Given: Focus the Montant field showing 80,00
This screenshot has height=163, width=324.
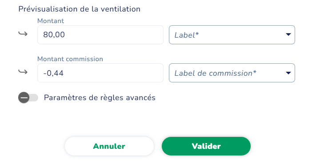Looking at the screenshot, I should point(100,35).
